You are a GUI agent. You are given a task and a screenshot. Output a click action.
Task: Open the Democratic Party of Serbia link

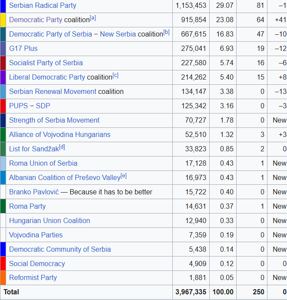[x=50, y=34]
